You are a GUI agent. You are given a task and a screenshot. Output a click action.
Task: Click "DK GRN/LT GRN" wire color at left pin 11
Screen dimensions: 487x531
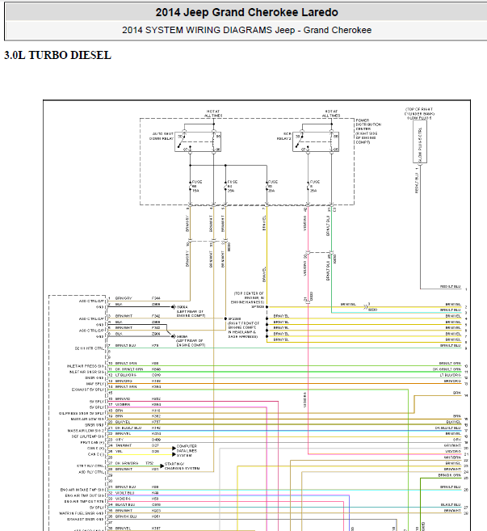[x=129, y=369]
